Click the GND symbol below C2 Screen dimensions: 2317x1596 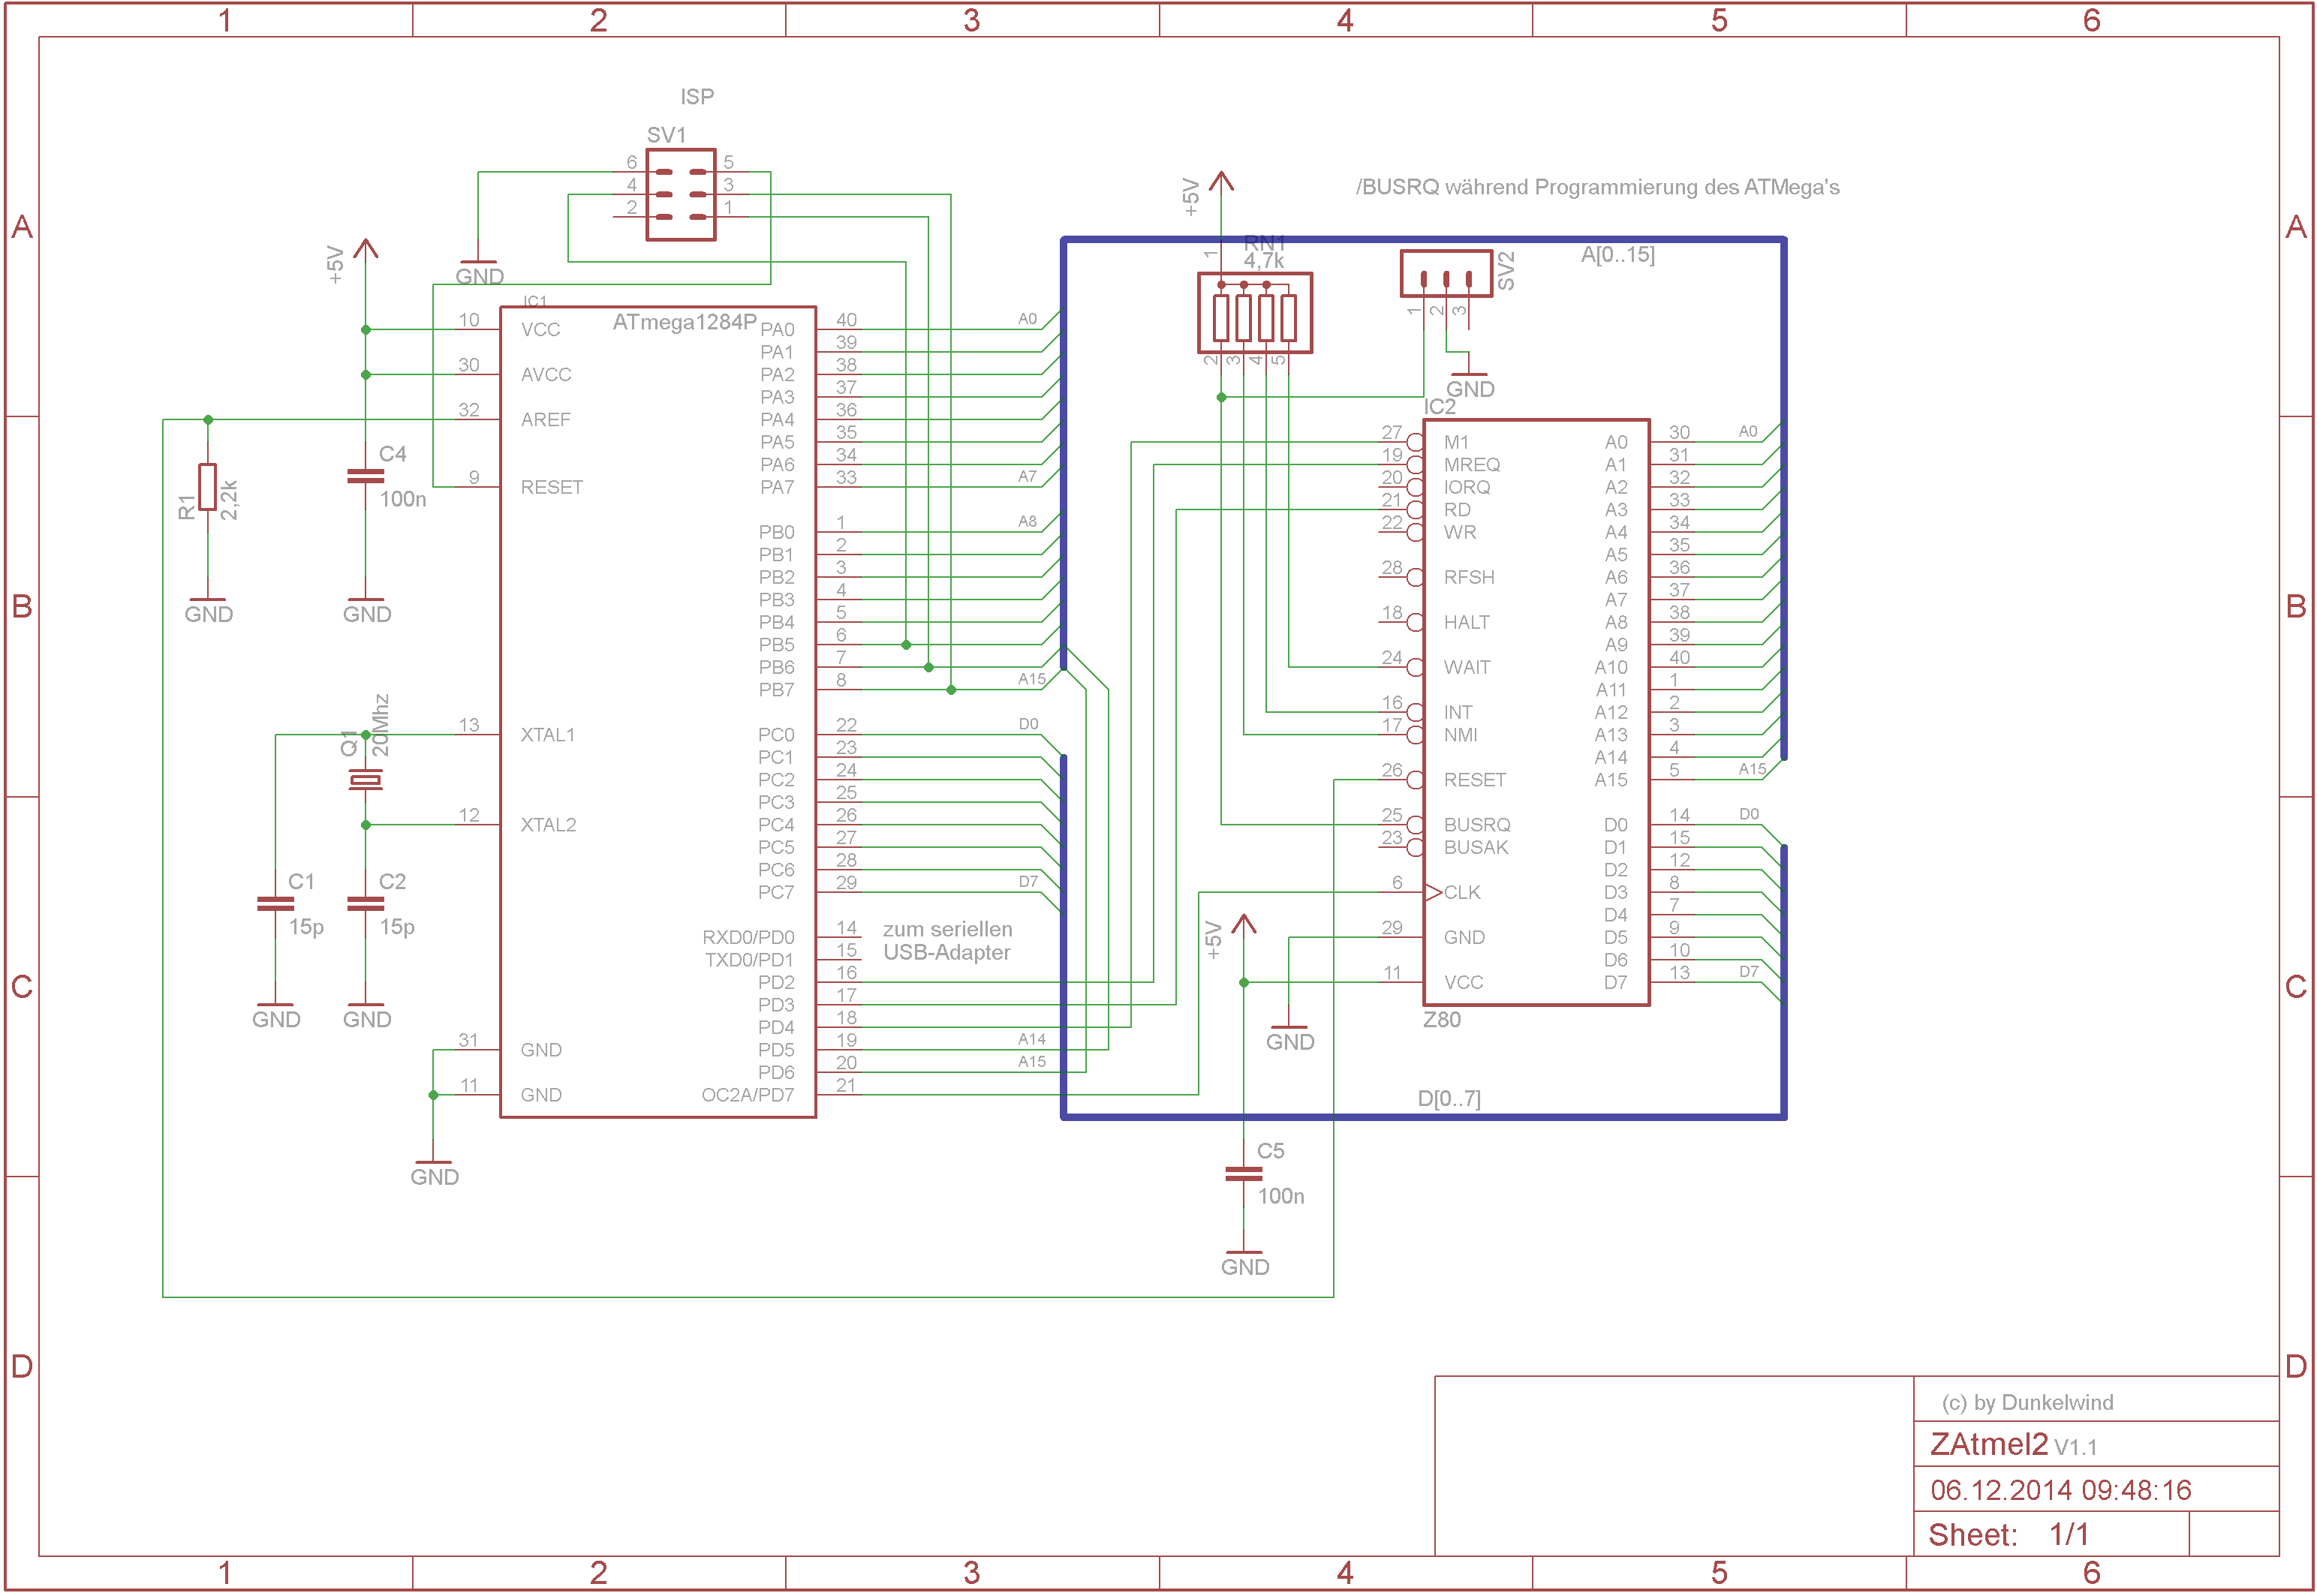tap(366, 1014)
